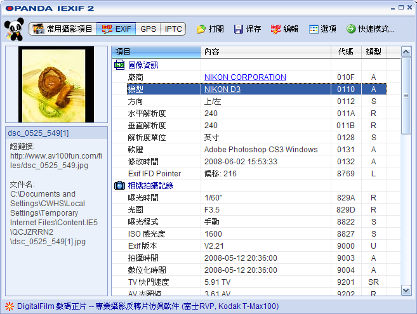This screenshot has height=314, width=417.
Task: Select the 機型 row label
Action: click(135, 89)
